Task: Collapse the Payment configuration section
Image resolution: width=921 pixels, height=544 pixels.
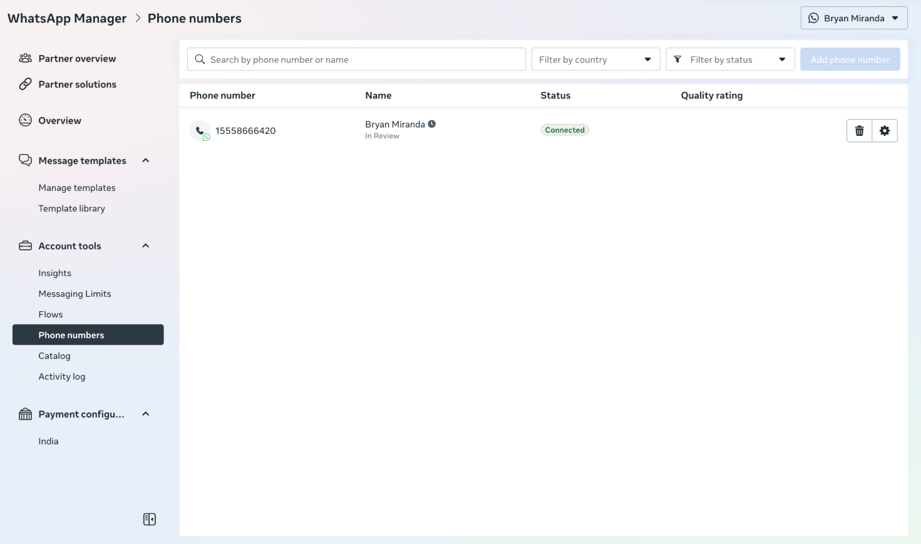Action: click(146, 414)
